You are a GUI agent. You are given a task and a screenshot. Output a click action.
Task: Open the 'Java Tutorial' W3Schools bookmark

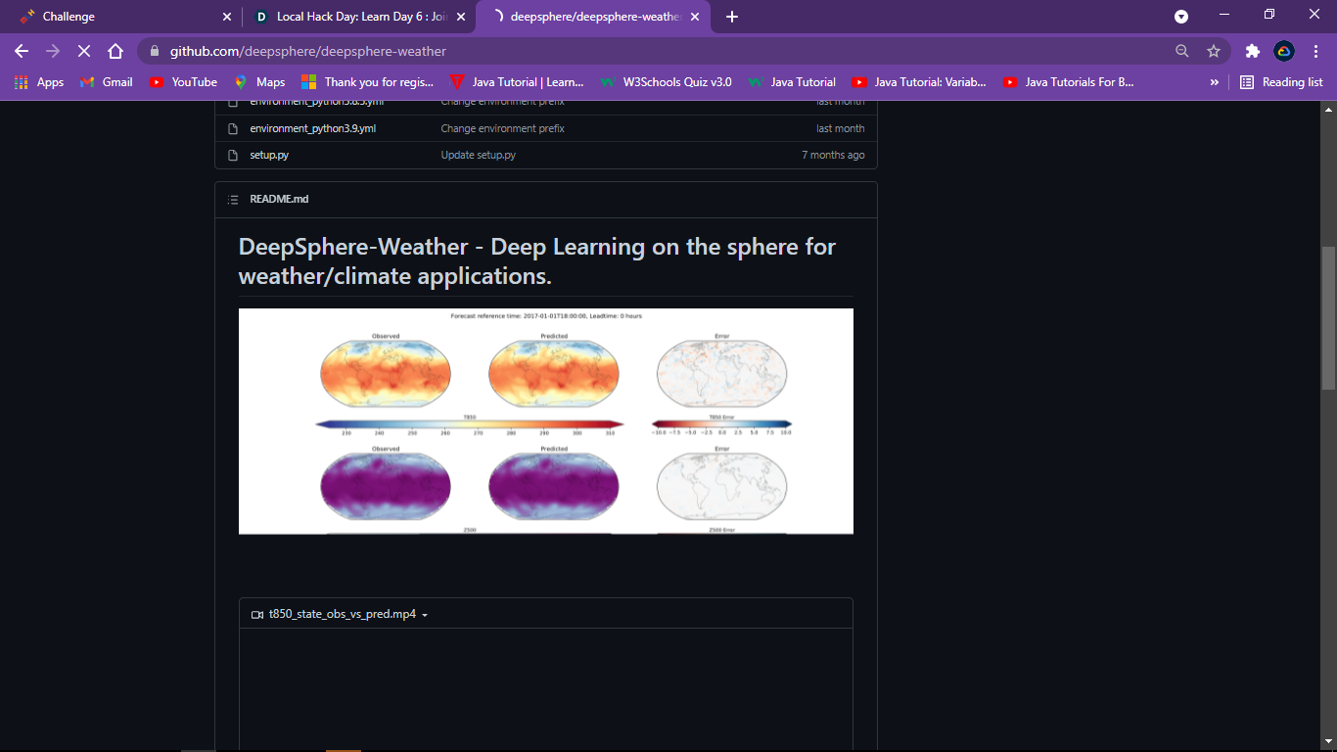coord(792,82)
